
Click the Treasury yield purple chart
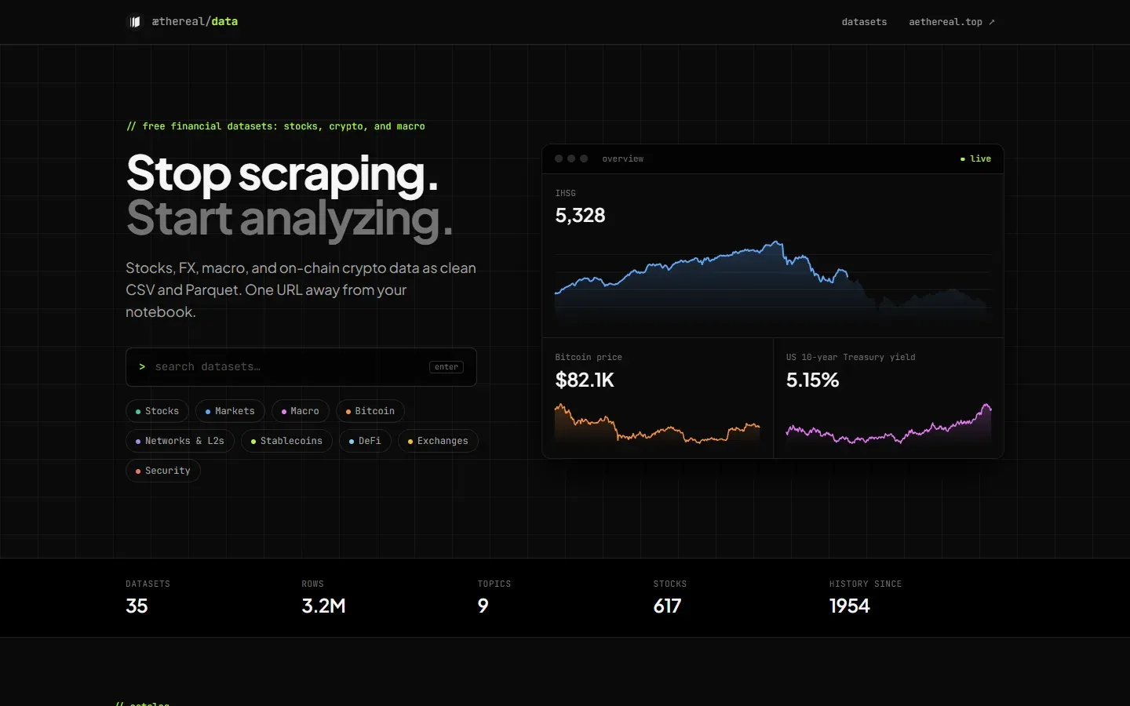(888, 424)
